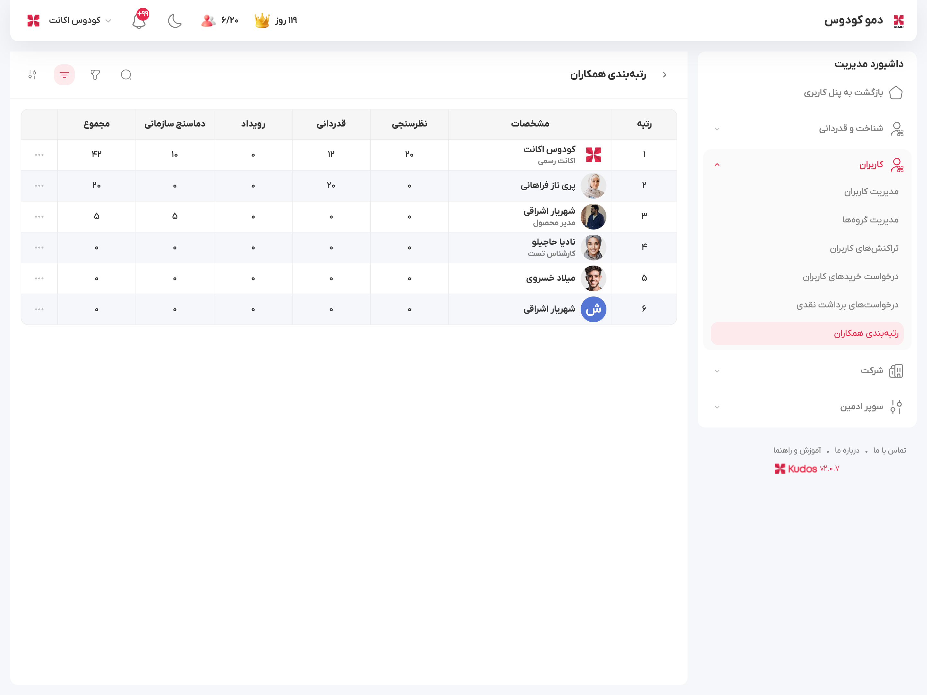
Task: Click the users count 6/20 icon
Action: (208, 20)
